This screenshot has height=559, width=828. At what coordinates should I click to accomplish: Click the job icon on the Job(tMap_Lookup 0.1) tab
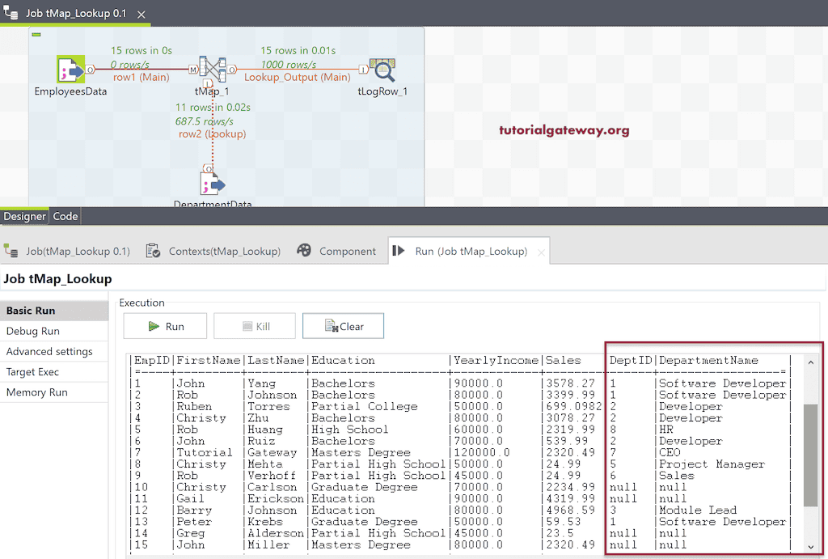click(11, 251)
